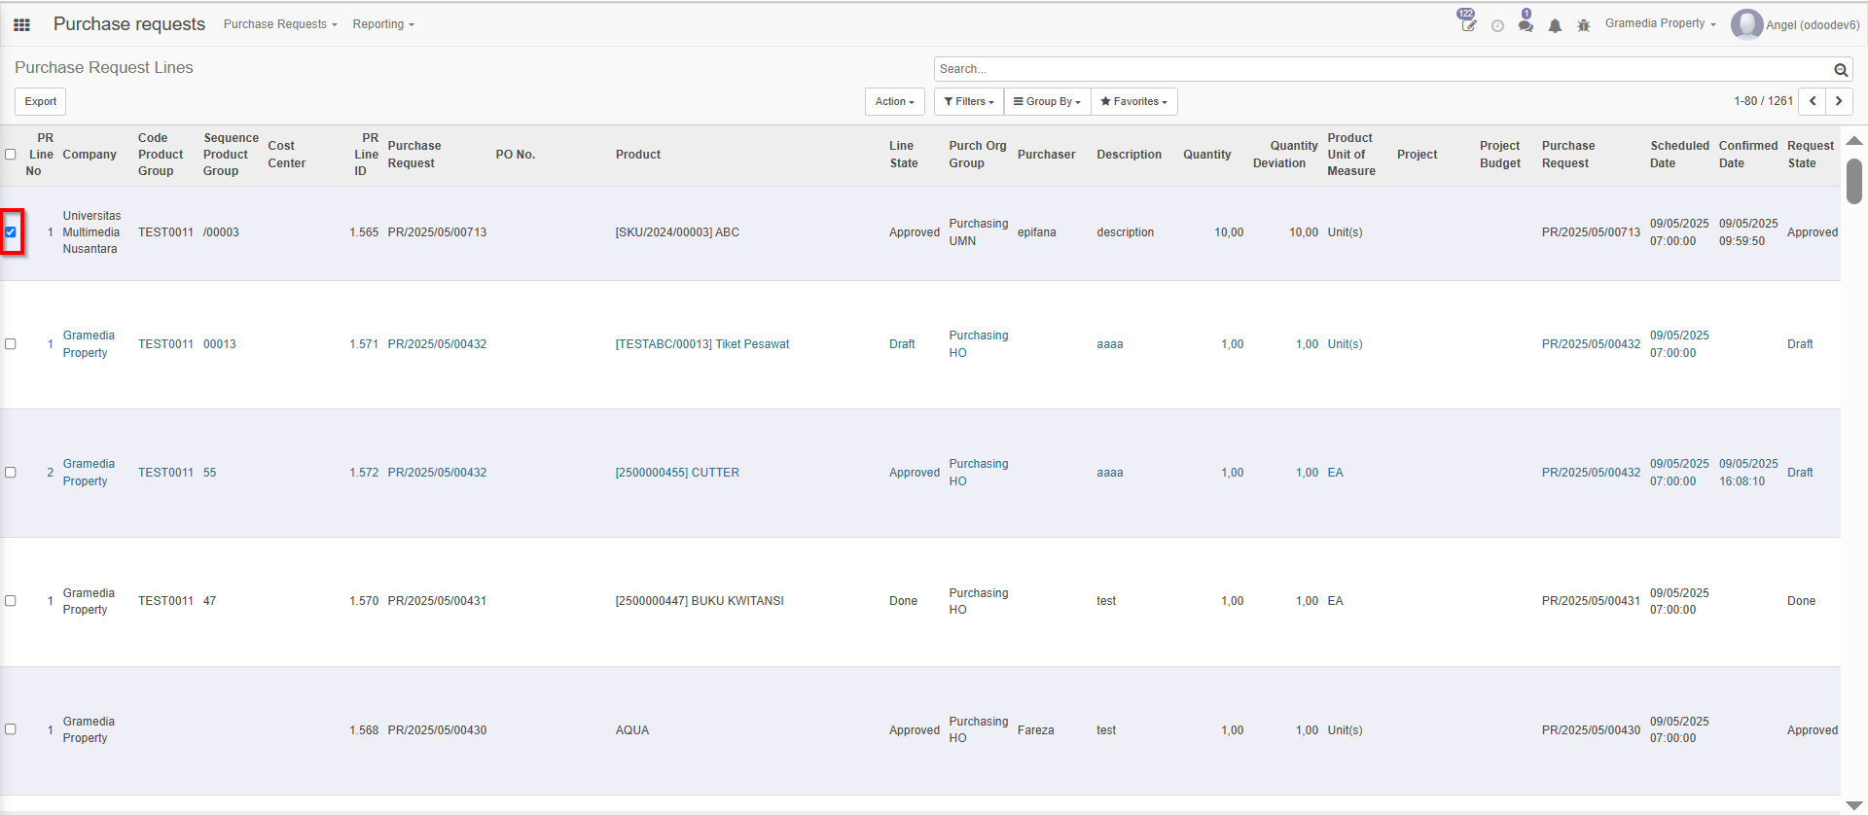Check the CUTTER row checkbox

tap(11, 473)
